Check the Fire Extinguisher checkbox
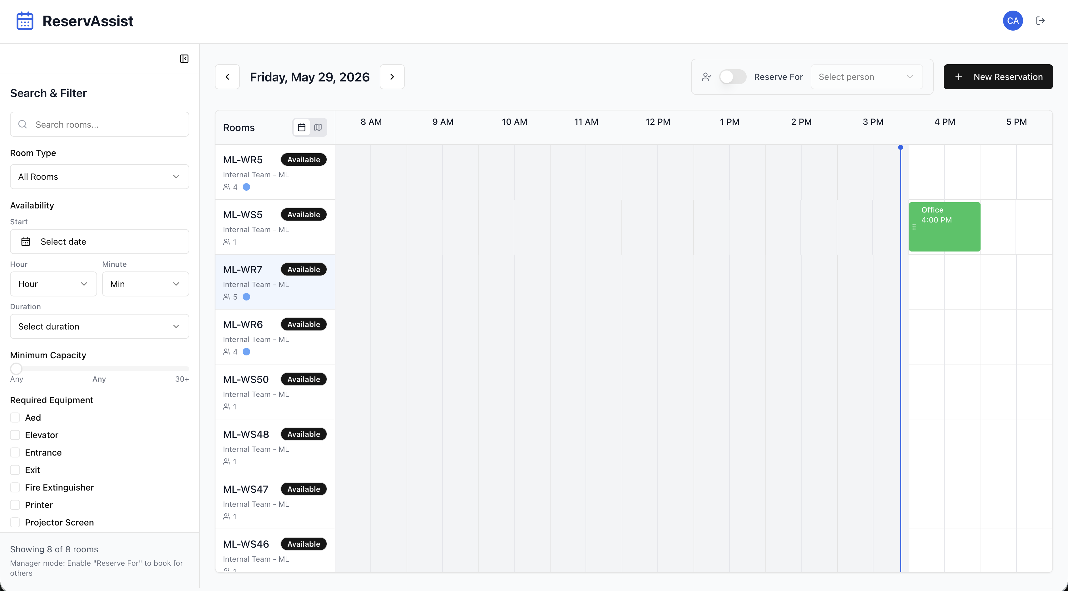Screen dimensions: 1068x591 click(x=15, y=487)
